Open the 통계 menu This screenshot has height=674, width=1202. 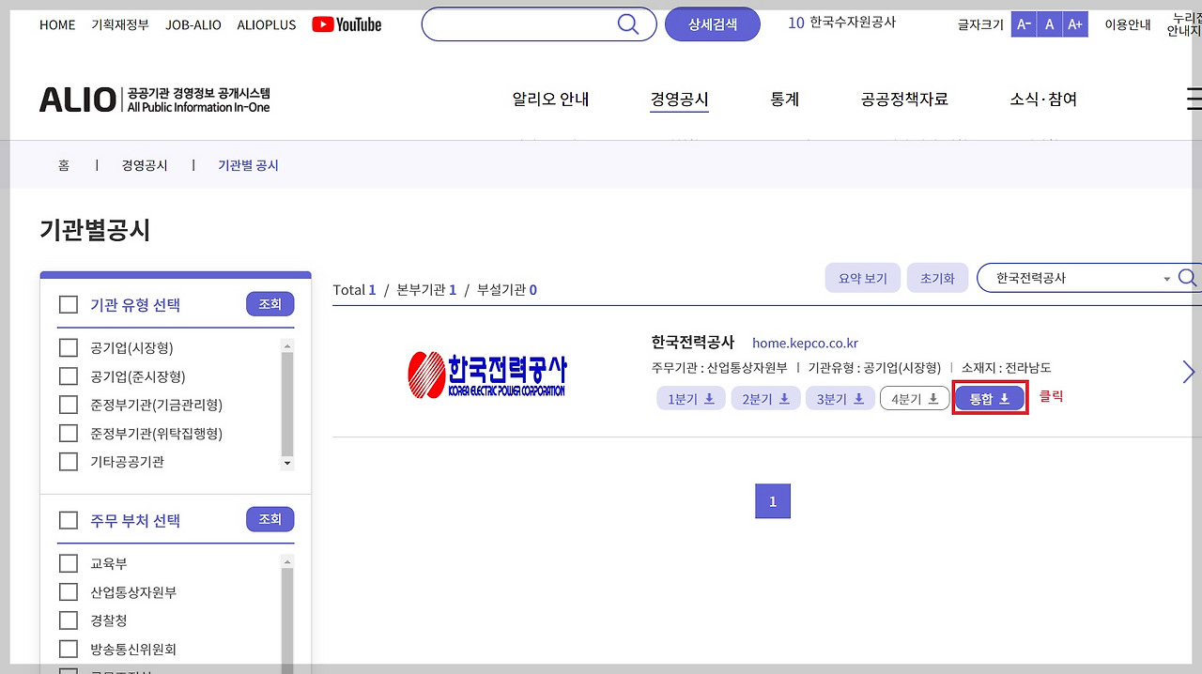[784, 99]
